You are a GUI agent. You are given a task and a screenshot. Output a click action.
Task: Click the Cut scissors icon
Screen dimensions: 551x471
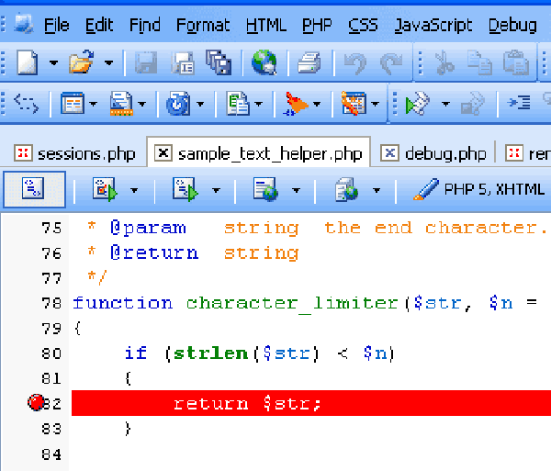[444, 62]
